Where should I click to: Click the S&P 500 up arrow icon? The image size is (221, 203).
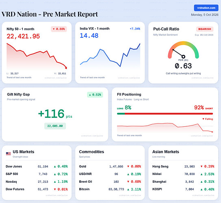55,174
